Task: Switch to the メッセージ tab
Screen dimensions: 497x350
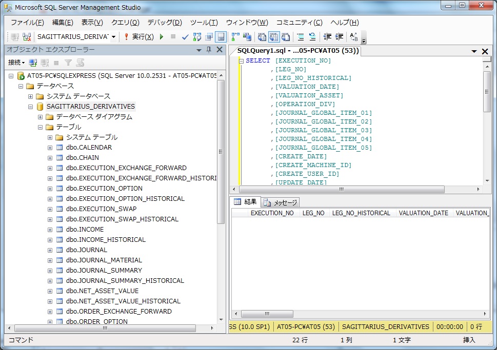Action: coord(281,202)
